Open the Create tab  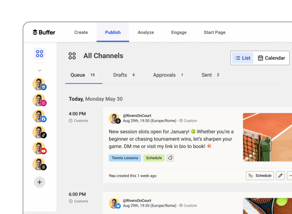point(81,32)
